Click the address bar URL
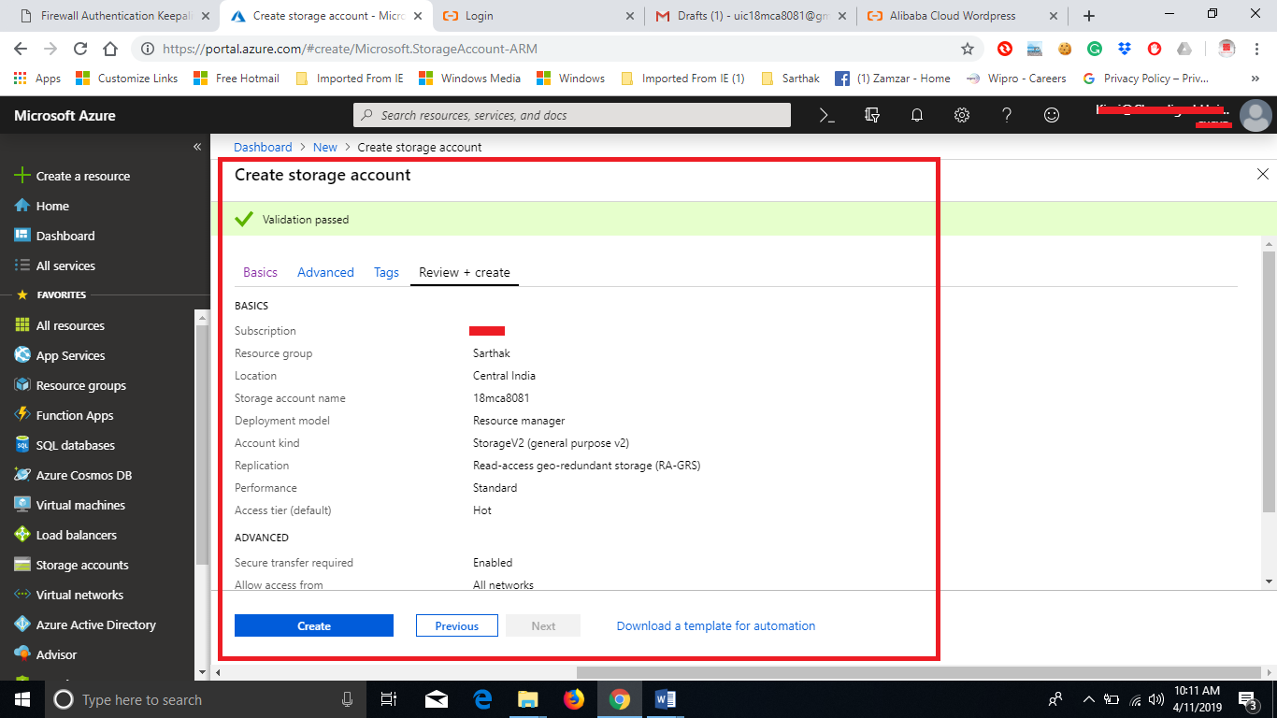The height and width of the screenshot is (718, 1277). point(350,49)
